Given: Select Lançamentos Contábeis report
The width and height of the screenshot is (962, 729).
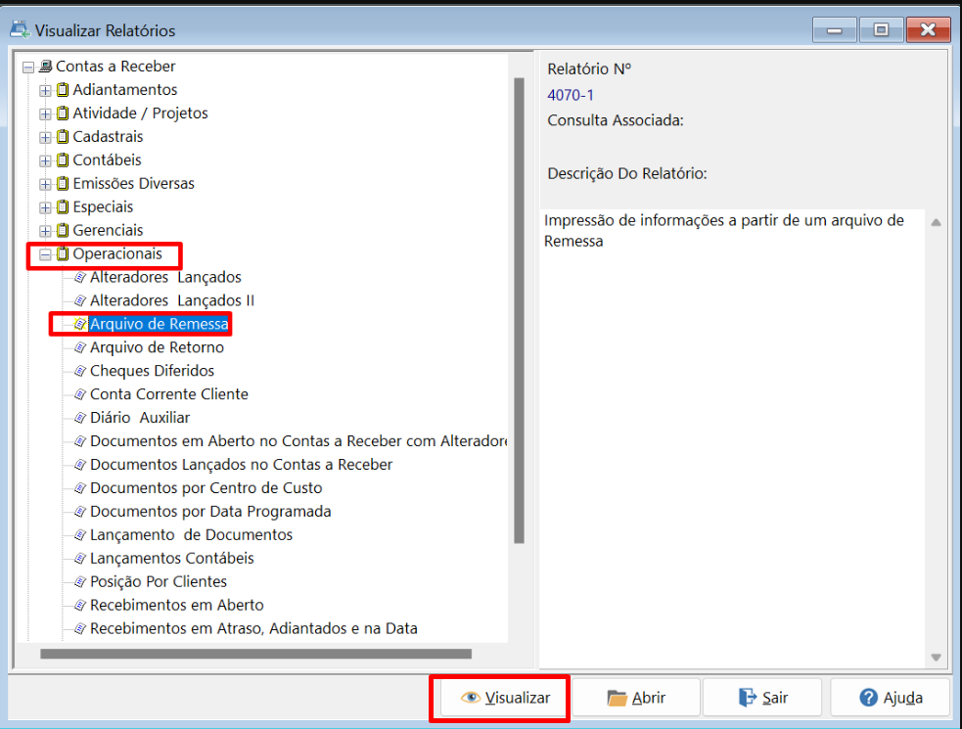Looking at the screenshot, I should click(172, 559).
